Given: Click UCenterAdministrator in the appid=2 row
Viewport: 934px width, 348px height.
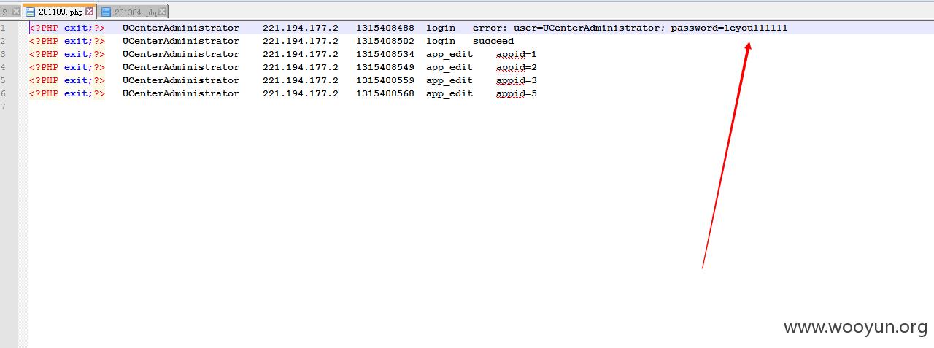Looking at the screenshot, I should pos(181,67).
